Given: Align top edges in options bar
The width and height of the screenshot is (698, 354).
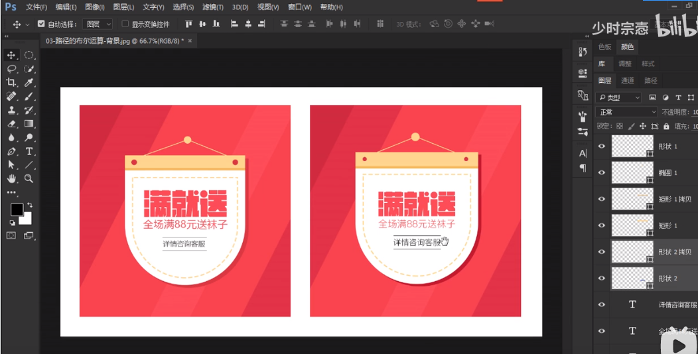Looking at the screenshot, I should tap(188, 24).
